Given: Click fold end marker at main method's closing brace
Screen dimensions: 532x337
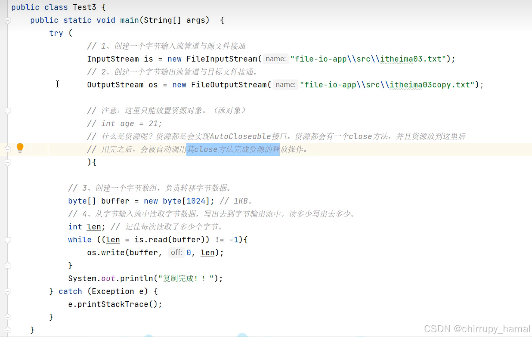Looking at the screenshot, I should pyautogui.click(x=7, y=330).
